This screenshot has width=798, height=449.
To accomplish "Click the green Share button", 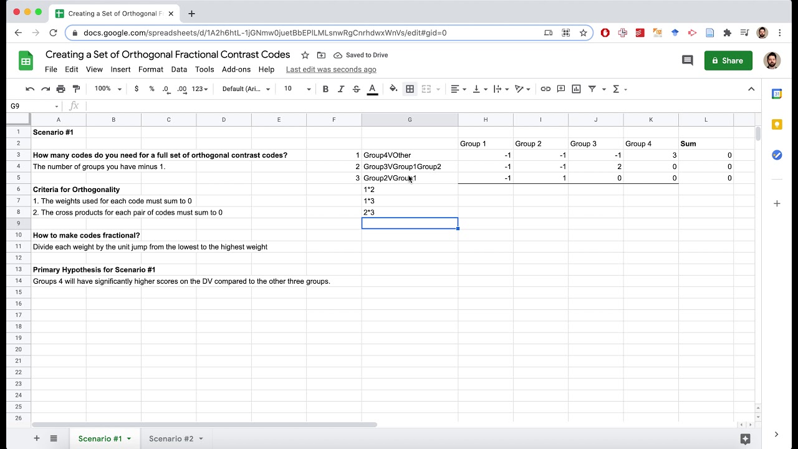I will (728, 60).
